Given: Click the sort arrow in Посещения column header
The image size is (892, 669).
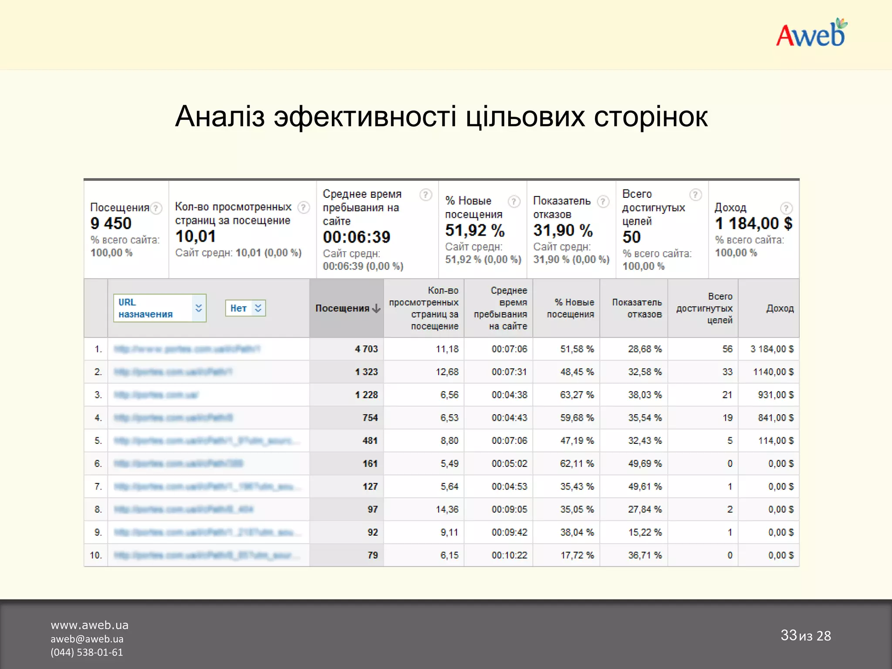Looking at the screenshot, I should (376, 309).
